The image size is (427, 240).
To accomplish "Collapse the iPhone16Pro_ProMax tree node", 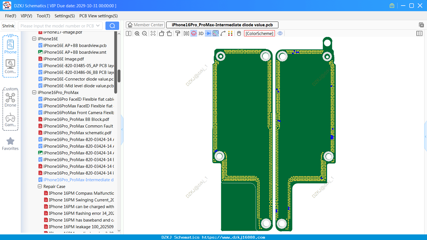I will pos(34,93).
